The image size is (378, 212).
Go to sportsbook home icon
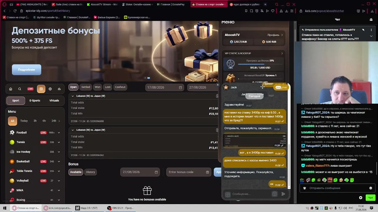(x=11, y=89)
